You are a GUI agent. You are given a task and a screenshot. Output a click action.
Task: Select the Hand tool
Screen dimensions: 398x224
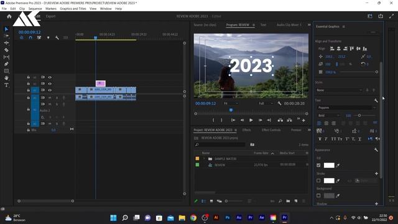6,78
